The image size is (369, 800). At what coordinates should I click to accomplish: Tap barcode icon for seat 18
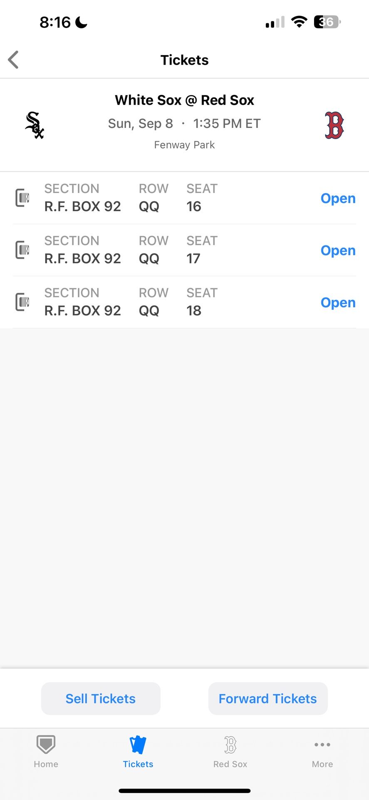(22, 302)
